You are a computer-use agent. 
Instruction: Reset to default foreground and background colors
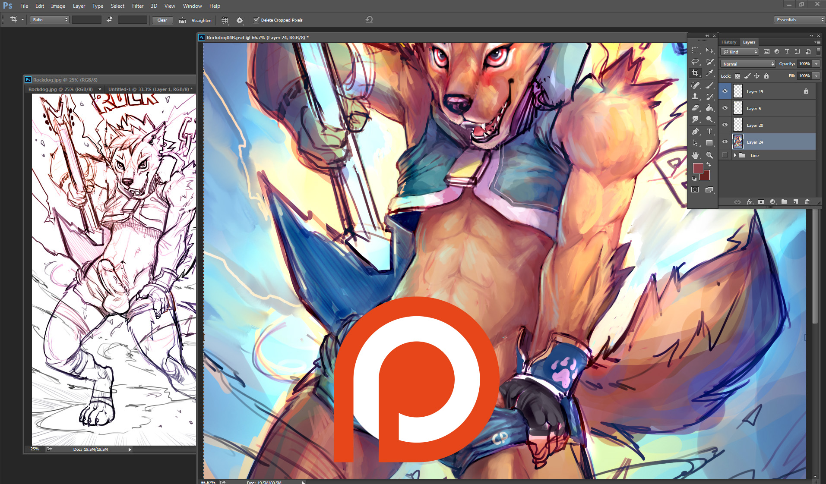pos(694,179)
